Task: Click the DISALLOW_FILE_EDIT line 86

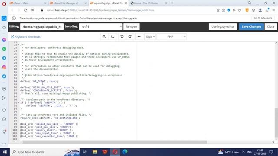Action: (x=47, y=88)
